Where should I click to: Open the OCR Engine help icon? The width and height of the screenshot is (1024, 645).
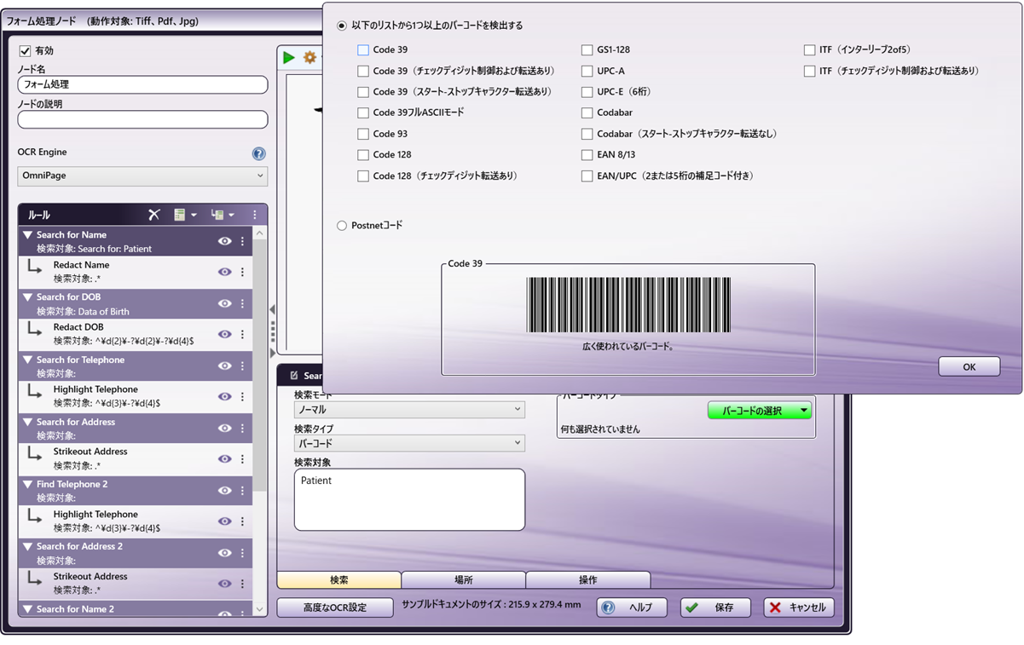(259, 154)
